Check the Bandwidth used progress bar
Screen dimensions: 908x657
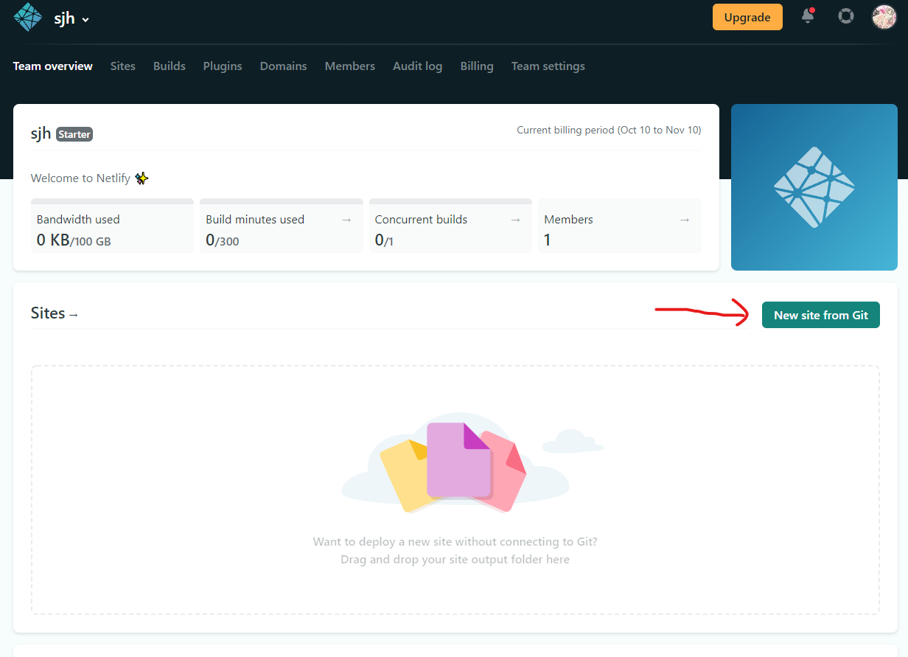coord(111,201)
